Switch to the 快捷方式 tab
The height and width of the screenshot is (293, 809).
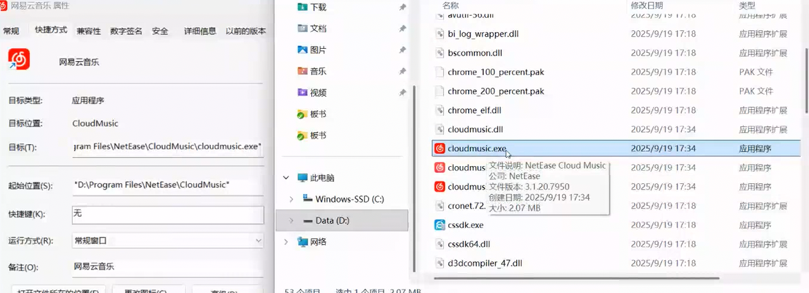pos(51,30)
